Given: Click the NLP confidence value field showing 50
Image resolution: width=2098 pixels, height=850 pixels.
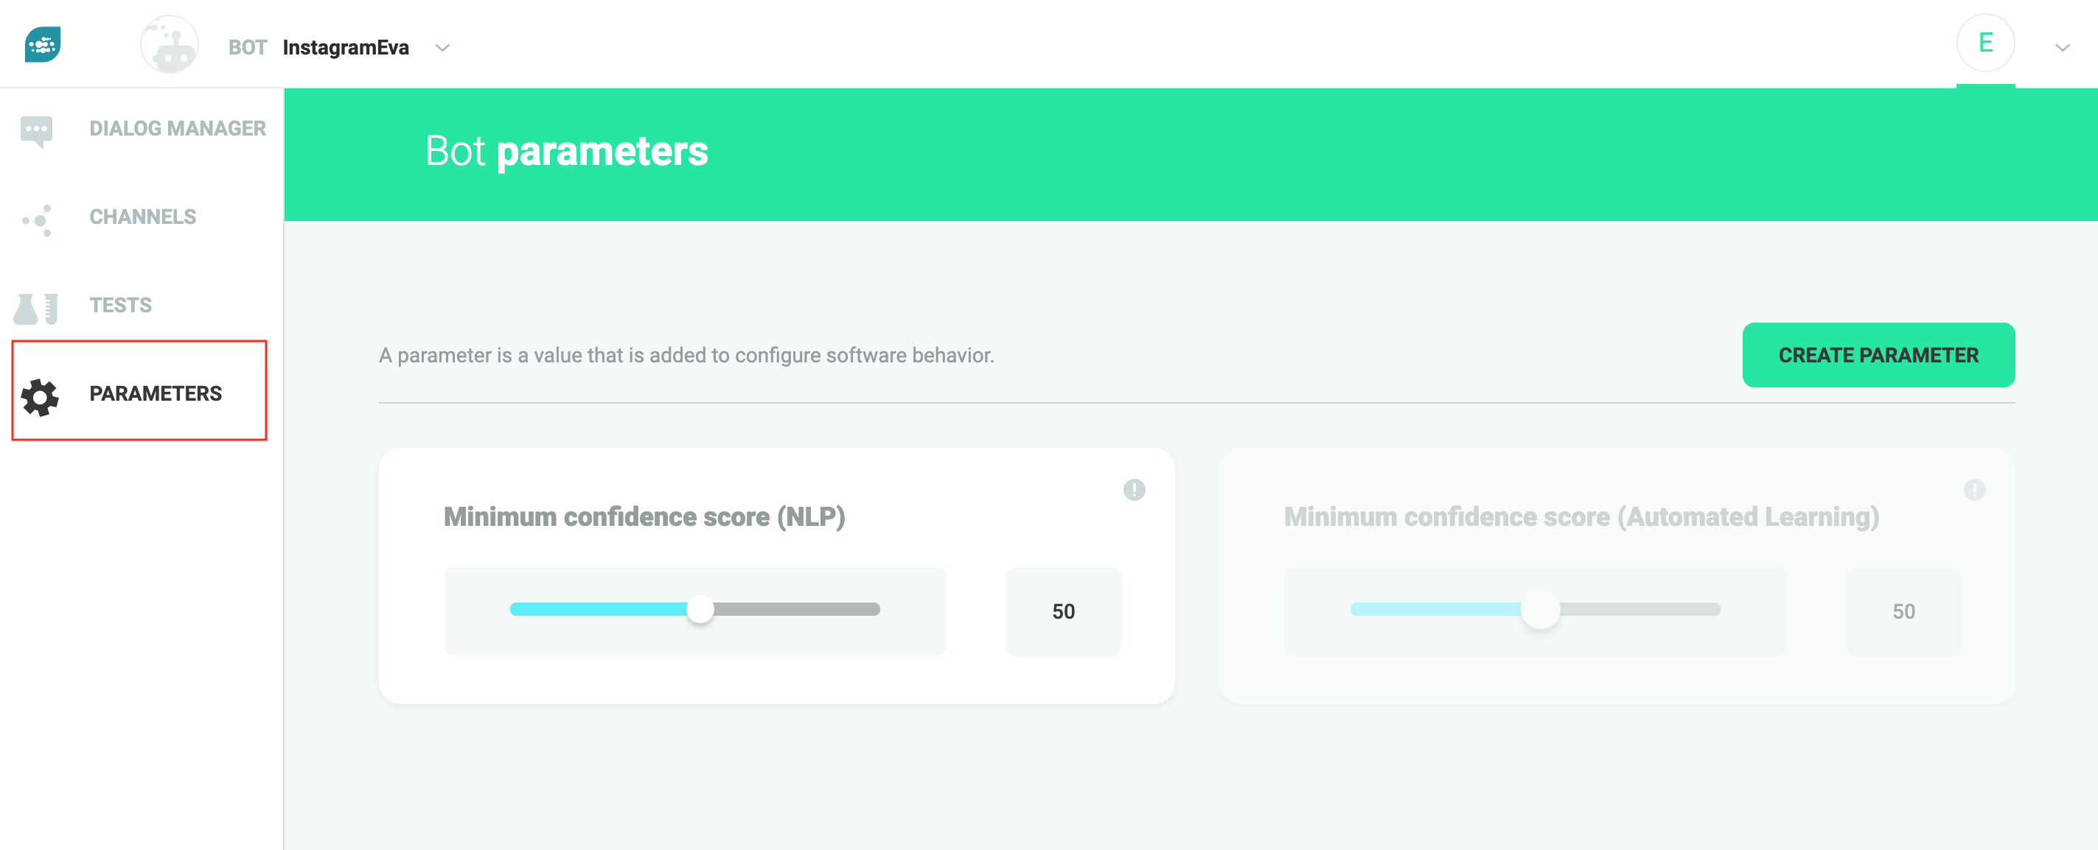Looking at the screenshot, I should click(1063, 611).
